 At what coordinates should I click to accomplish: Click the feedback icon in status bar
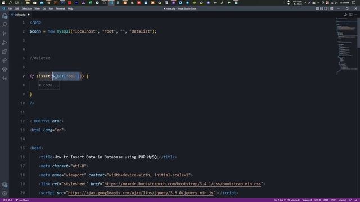point(350,200)
